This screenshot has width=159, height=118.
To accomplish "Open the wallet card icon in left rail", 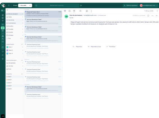I will pos(3,42).
